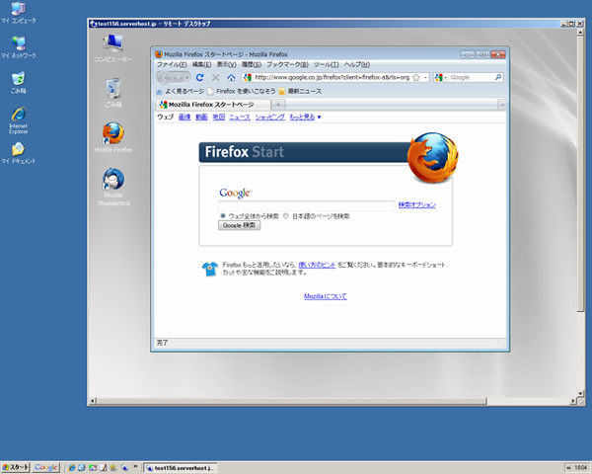Open 使い方のヒント link
This screenshot has width=592, height=474.
coord(317,265)
